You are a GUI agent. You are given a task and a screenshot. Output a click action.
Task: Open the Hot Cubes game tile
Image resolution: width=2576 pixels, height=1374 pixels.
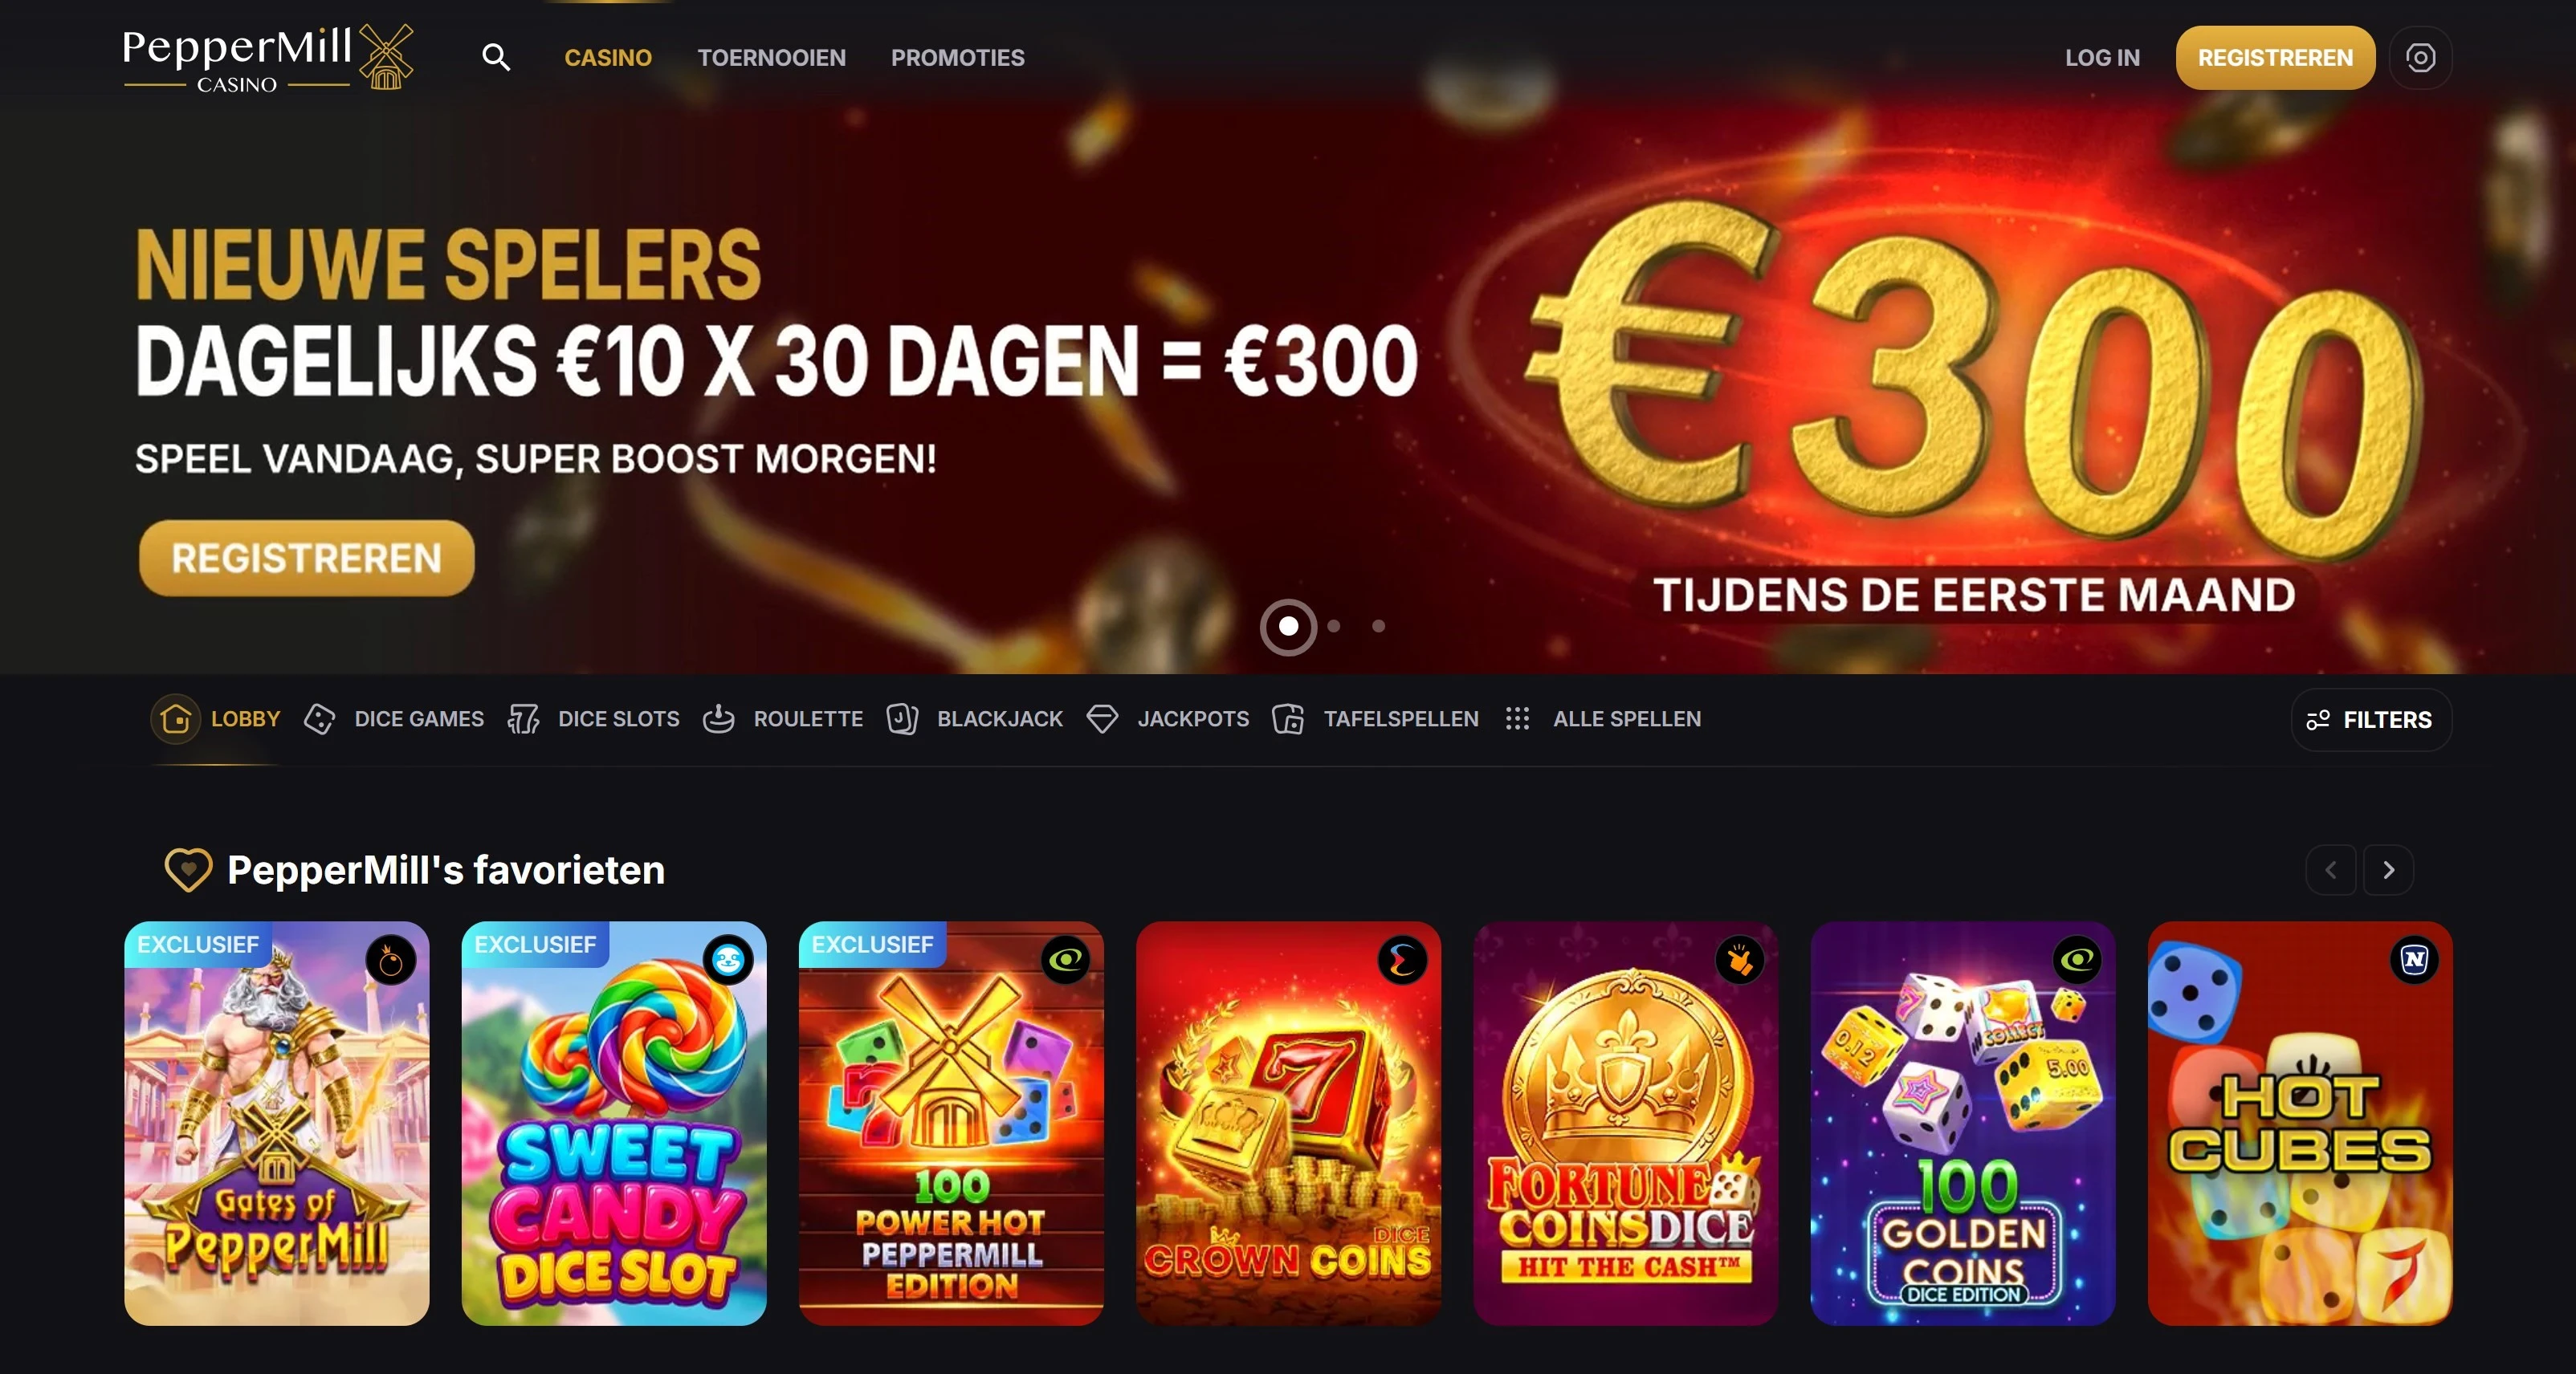(2300, 1123)
